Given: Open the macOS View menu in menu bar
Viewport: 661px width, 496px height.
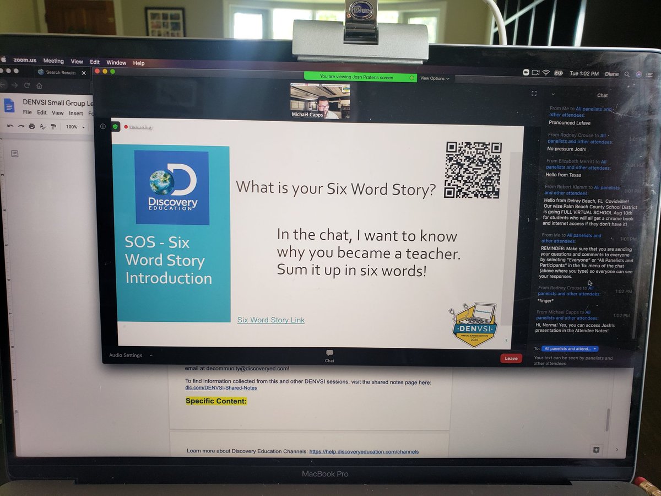Looking at the screenshot, I should point(77,62).
